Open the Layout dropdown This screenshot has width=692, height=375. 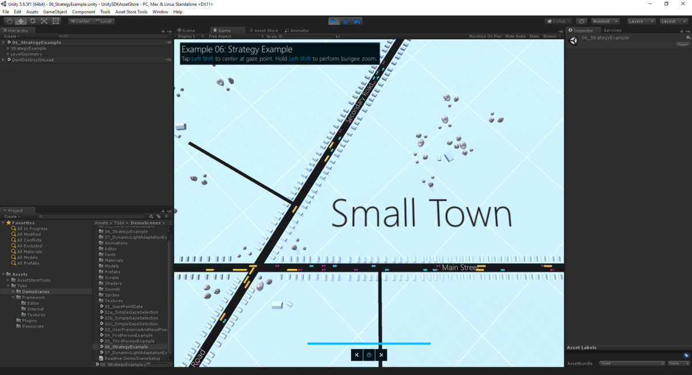pyautogui.click(x=672, y=21)
